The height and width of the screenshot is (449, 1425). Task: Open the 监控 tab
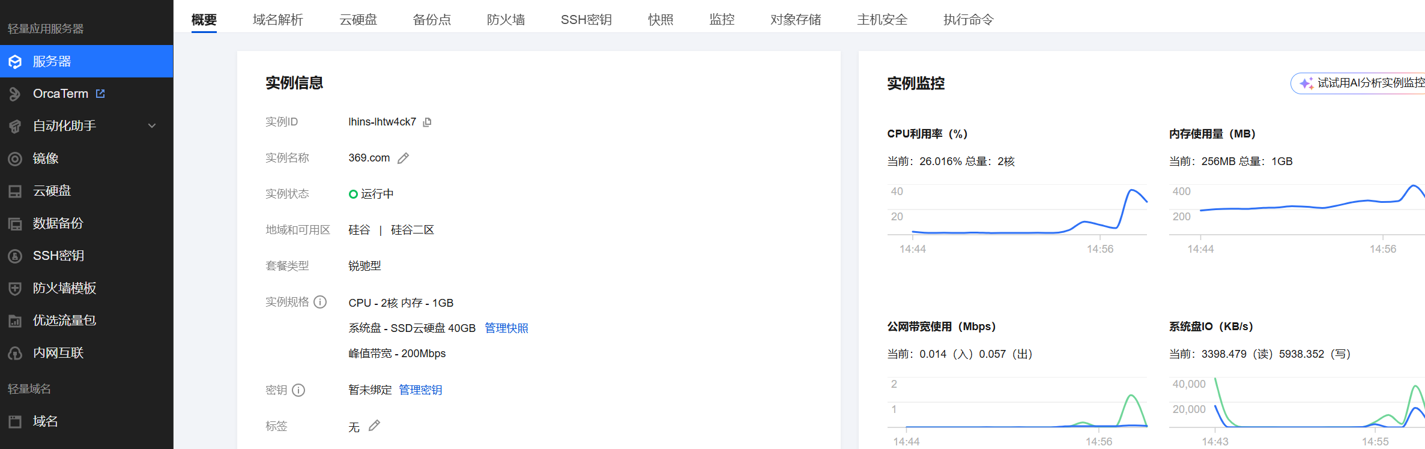(x=722, y=20)
